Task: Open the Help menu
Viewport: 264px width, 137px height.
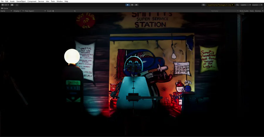Action: click(x=66, y=1)
